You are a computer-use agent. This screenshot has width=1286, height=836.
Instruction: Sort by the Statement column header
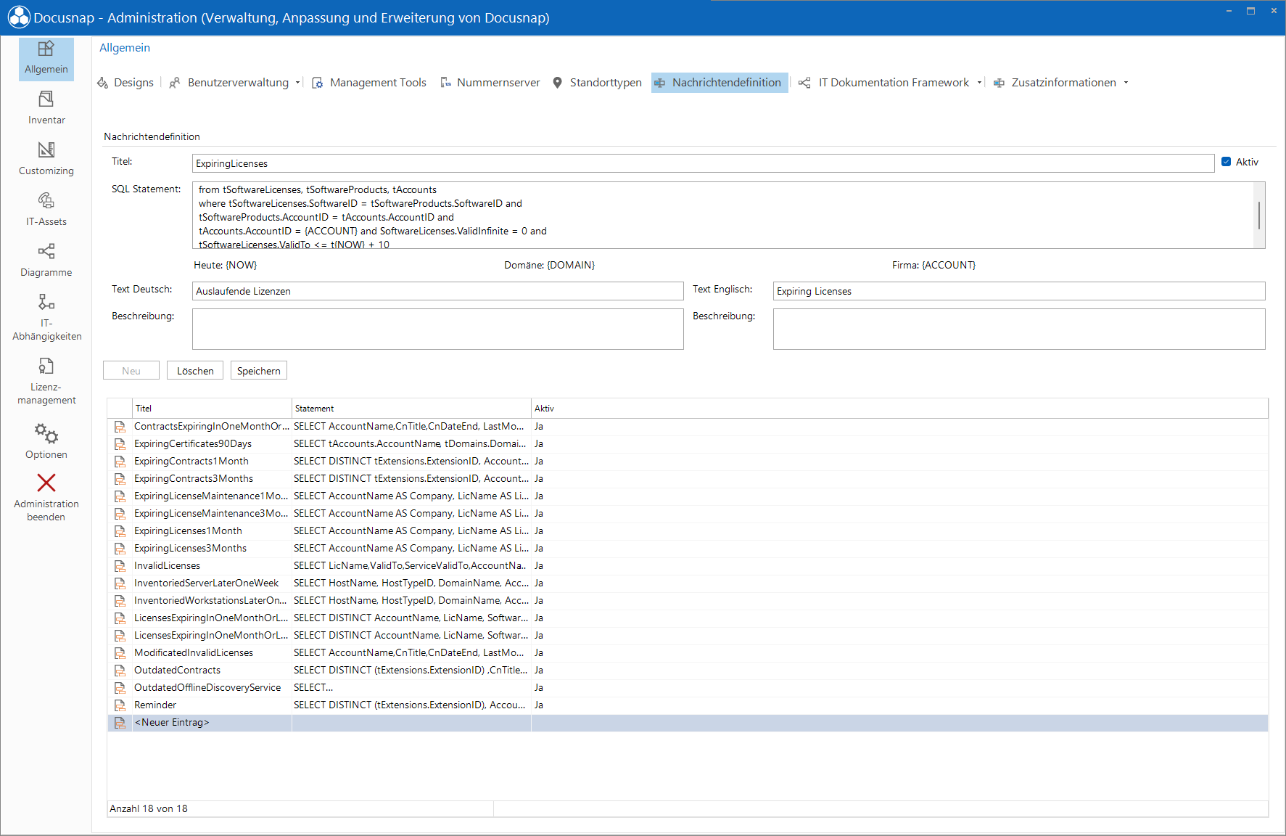[411, 409]
